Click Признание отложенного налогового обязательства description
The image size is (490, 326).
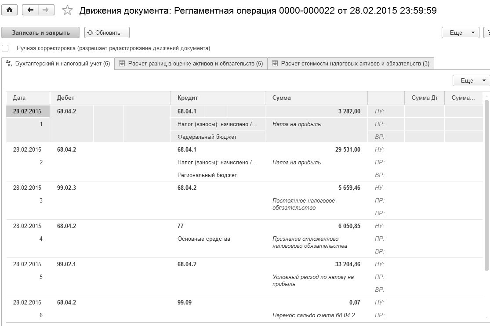tap(310, 242)
